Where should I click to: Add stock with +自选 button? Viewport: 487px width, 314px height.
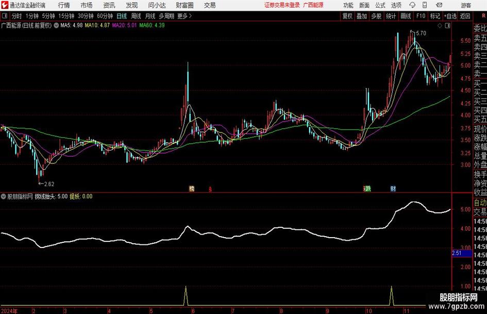(x=450, y=16)
